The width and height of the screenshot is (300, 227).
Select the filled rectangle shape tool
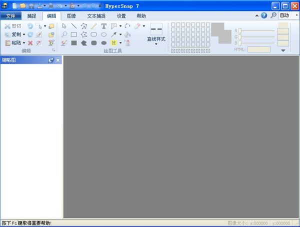pyautogui.click(x=74, y=43)
